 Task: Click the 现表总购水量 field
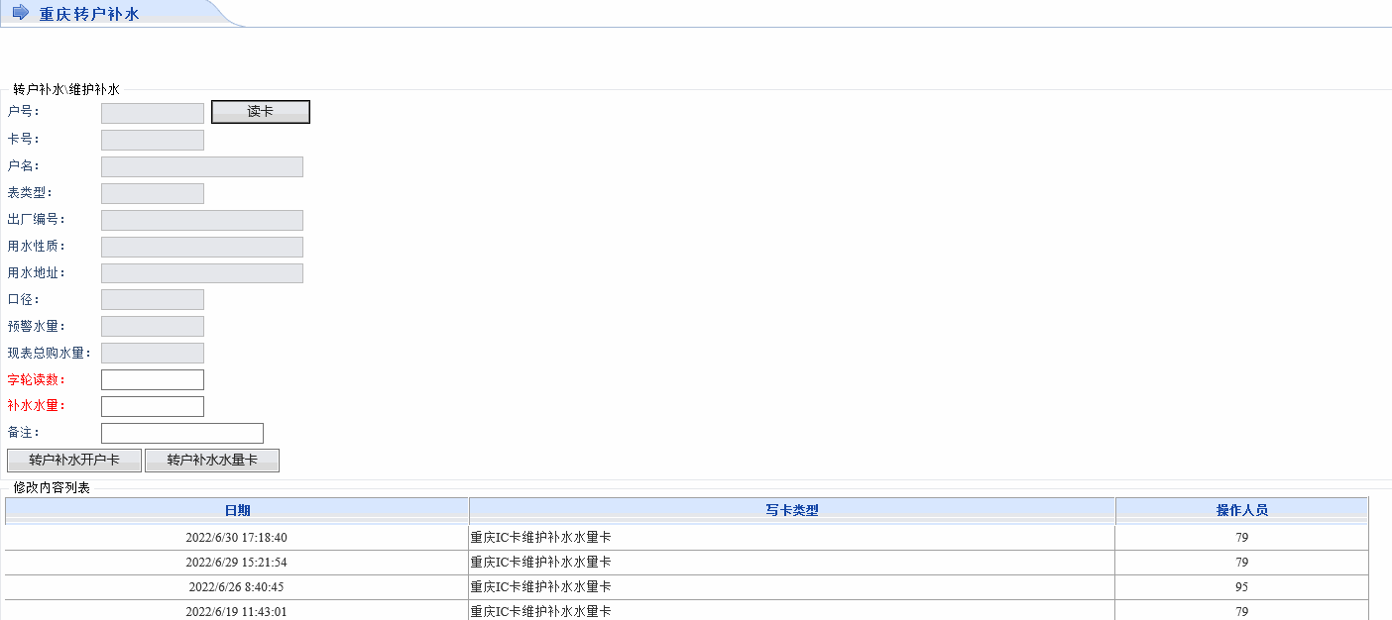[x=153, y=354]
